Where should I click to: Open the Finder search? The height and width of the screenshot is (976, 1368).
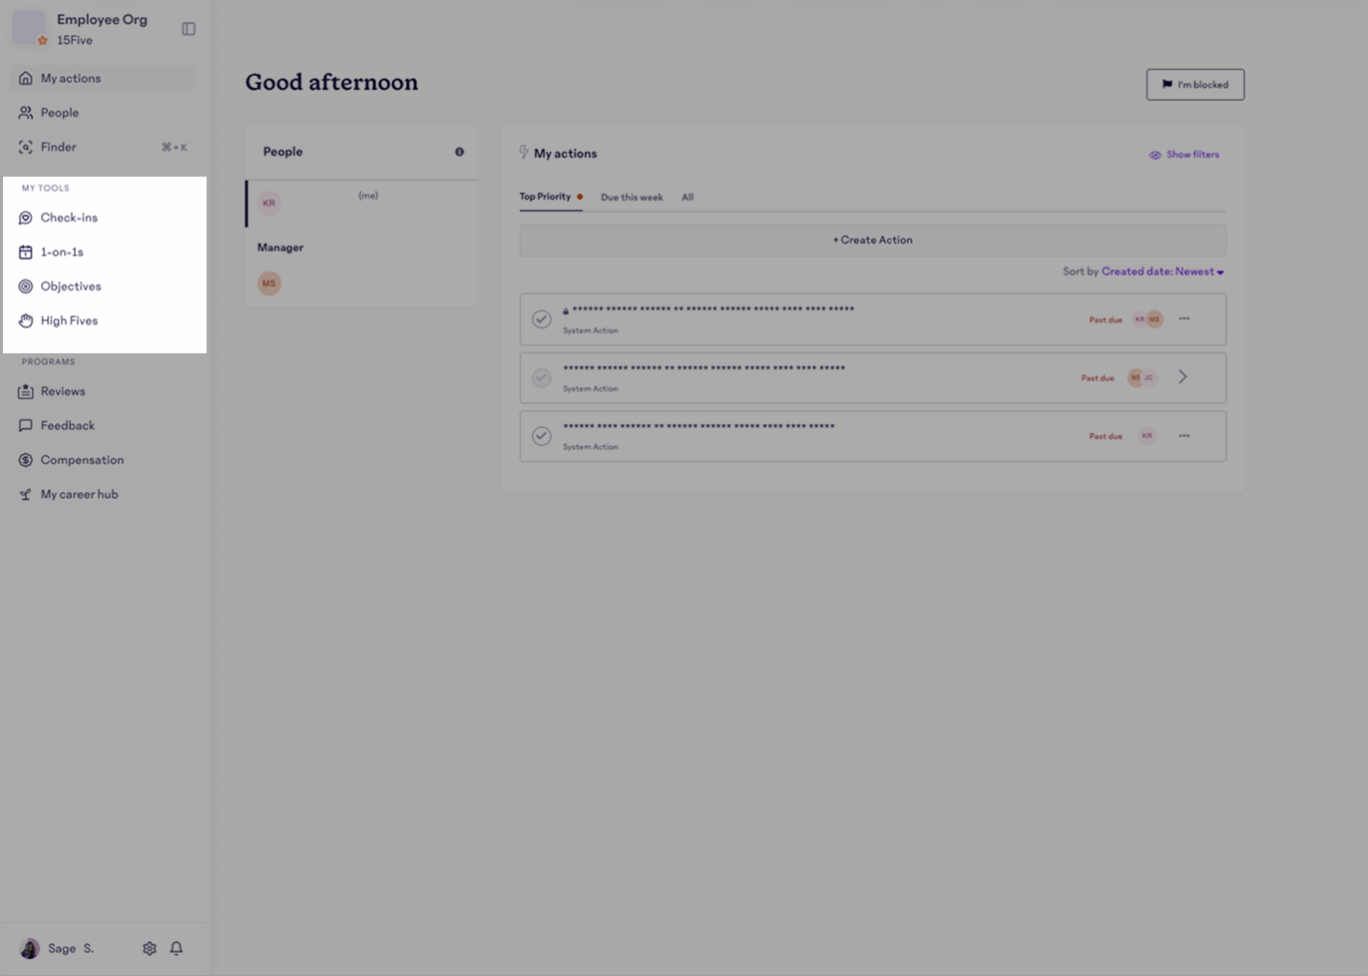[57, 146]
